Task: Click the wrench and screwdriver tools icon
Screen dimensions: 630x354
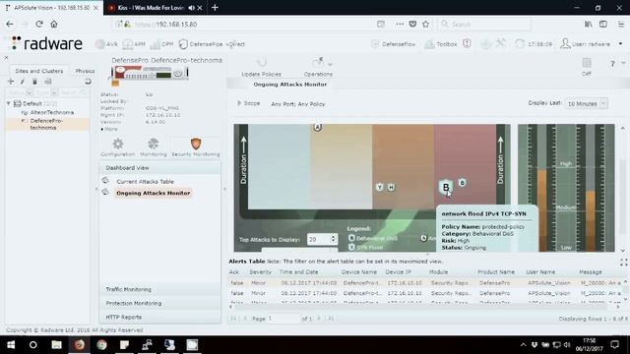Action: click(x=501, y=43)
